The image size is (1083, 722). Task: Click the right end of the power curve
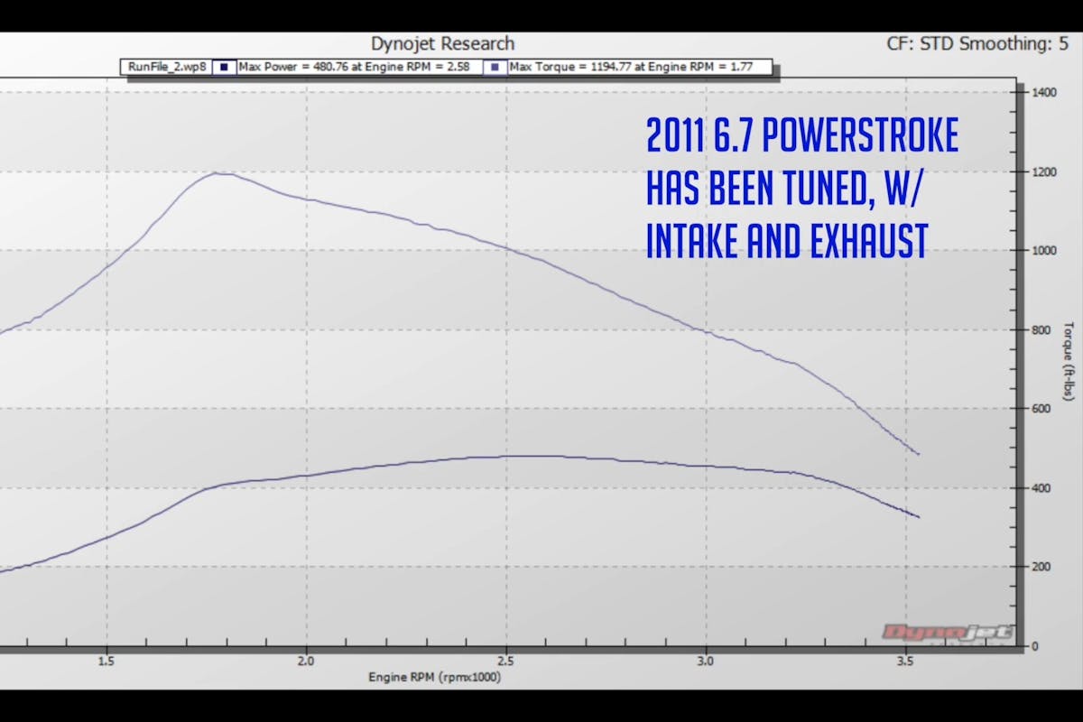(x=918, y=516)
